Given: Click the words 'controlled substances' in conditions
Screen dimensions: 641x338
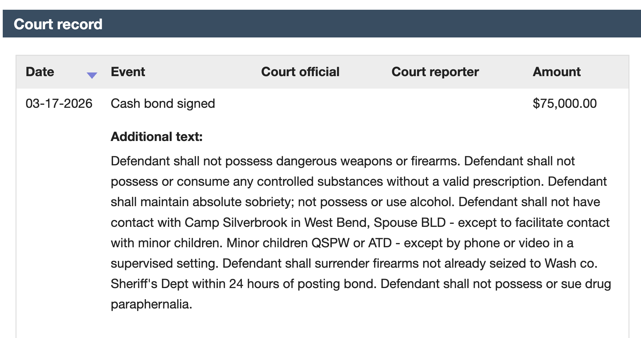Looking at the screenshot, I should pos(320,181).
